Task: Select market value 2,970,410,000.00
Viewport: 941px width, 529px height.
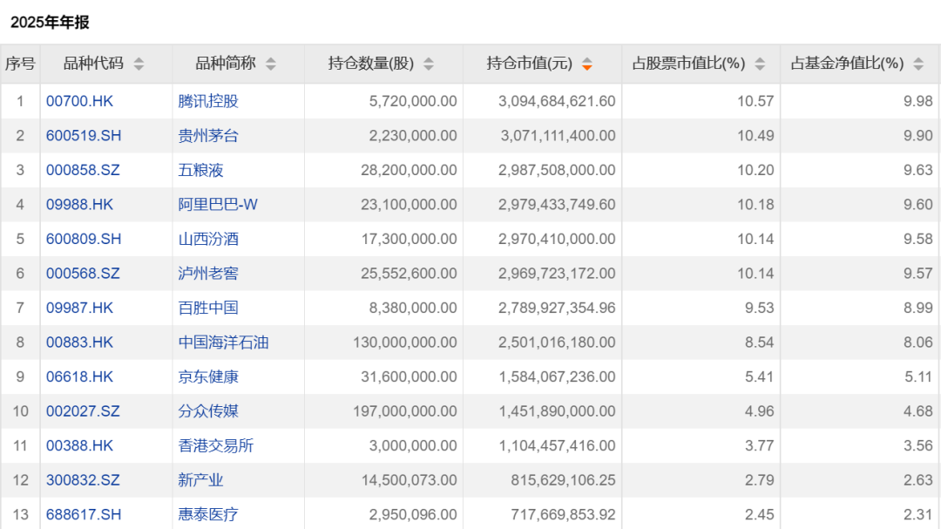Action: click(x=557, y=239)
